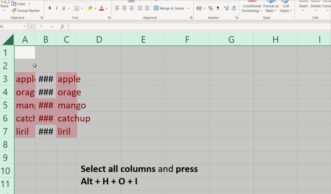Select column D header

(x=99, y=39)
